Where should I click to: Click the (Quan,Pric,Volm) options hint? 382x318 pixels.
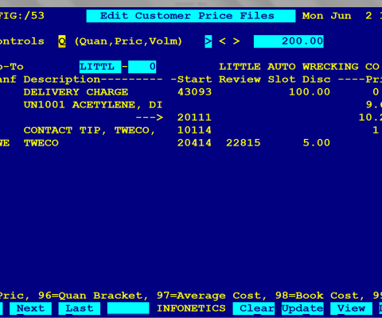coord(128,41)
